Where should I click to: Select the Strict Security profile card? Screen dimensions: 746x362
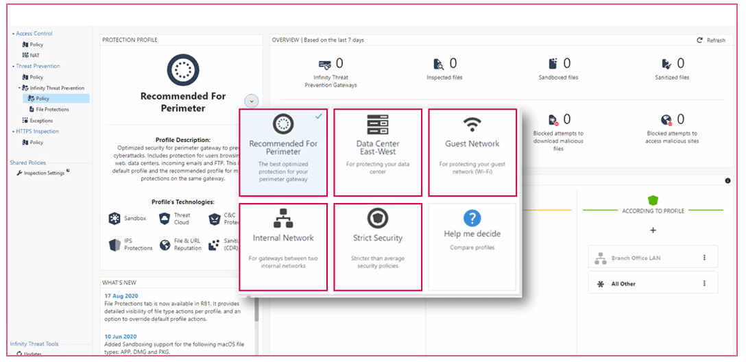tap(378, 247)
